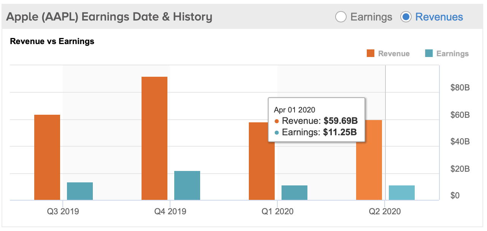Click the Q3 2019 teal earnings bar
Viewport: 487px width, 231px height.
(80, 191)
